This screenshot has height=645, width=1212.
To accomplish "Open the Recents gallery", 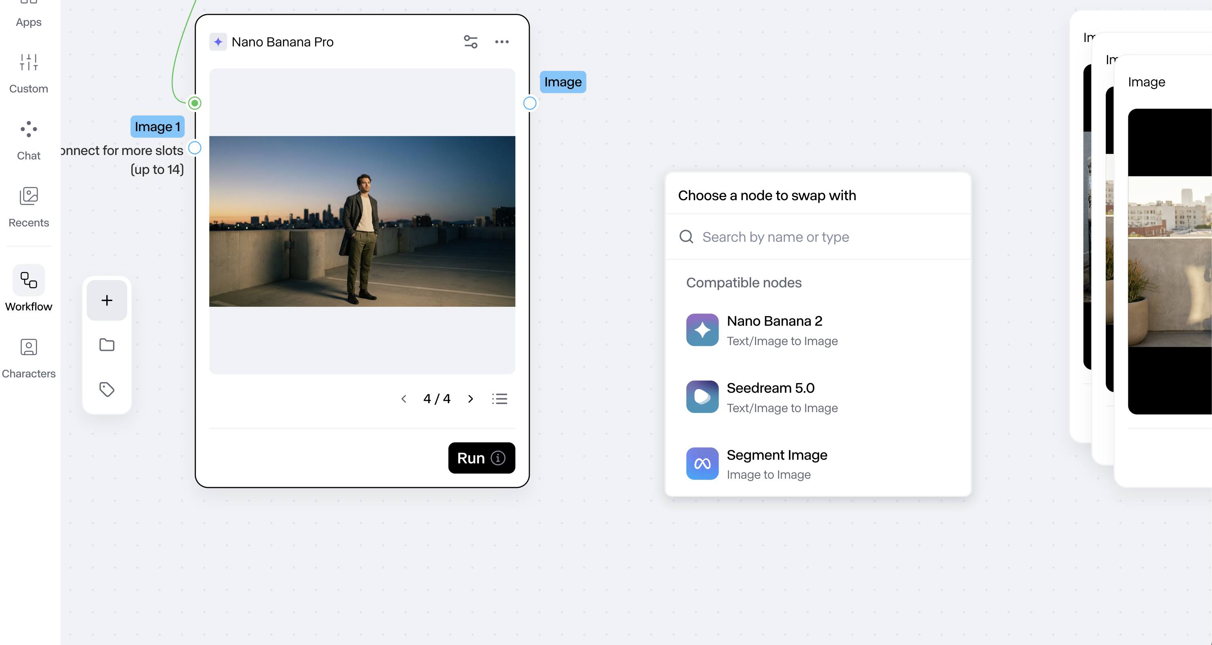I will coord(29,207).
